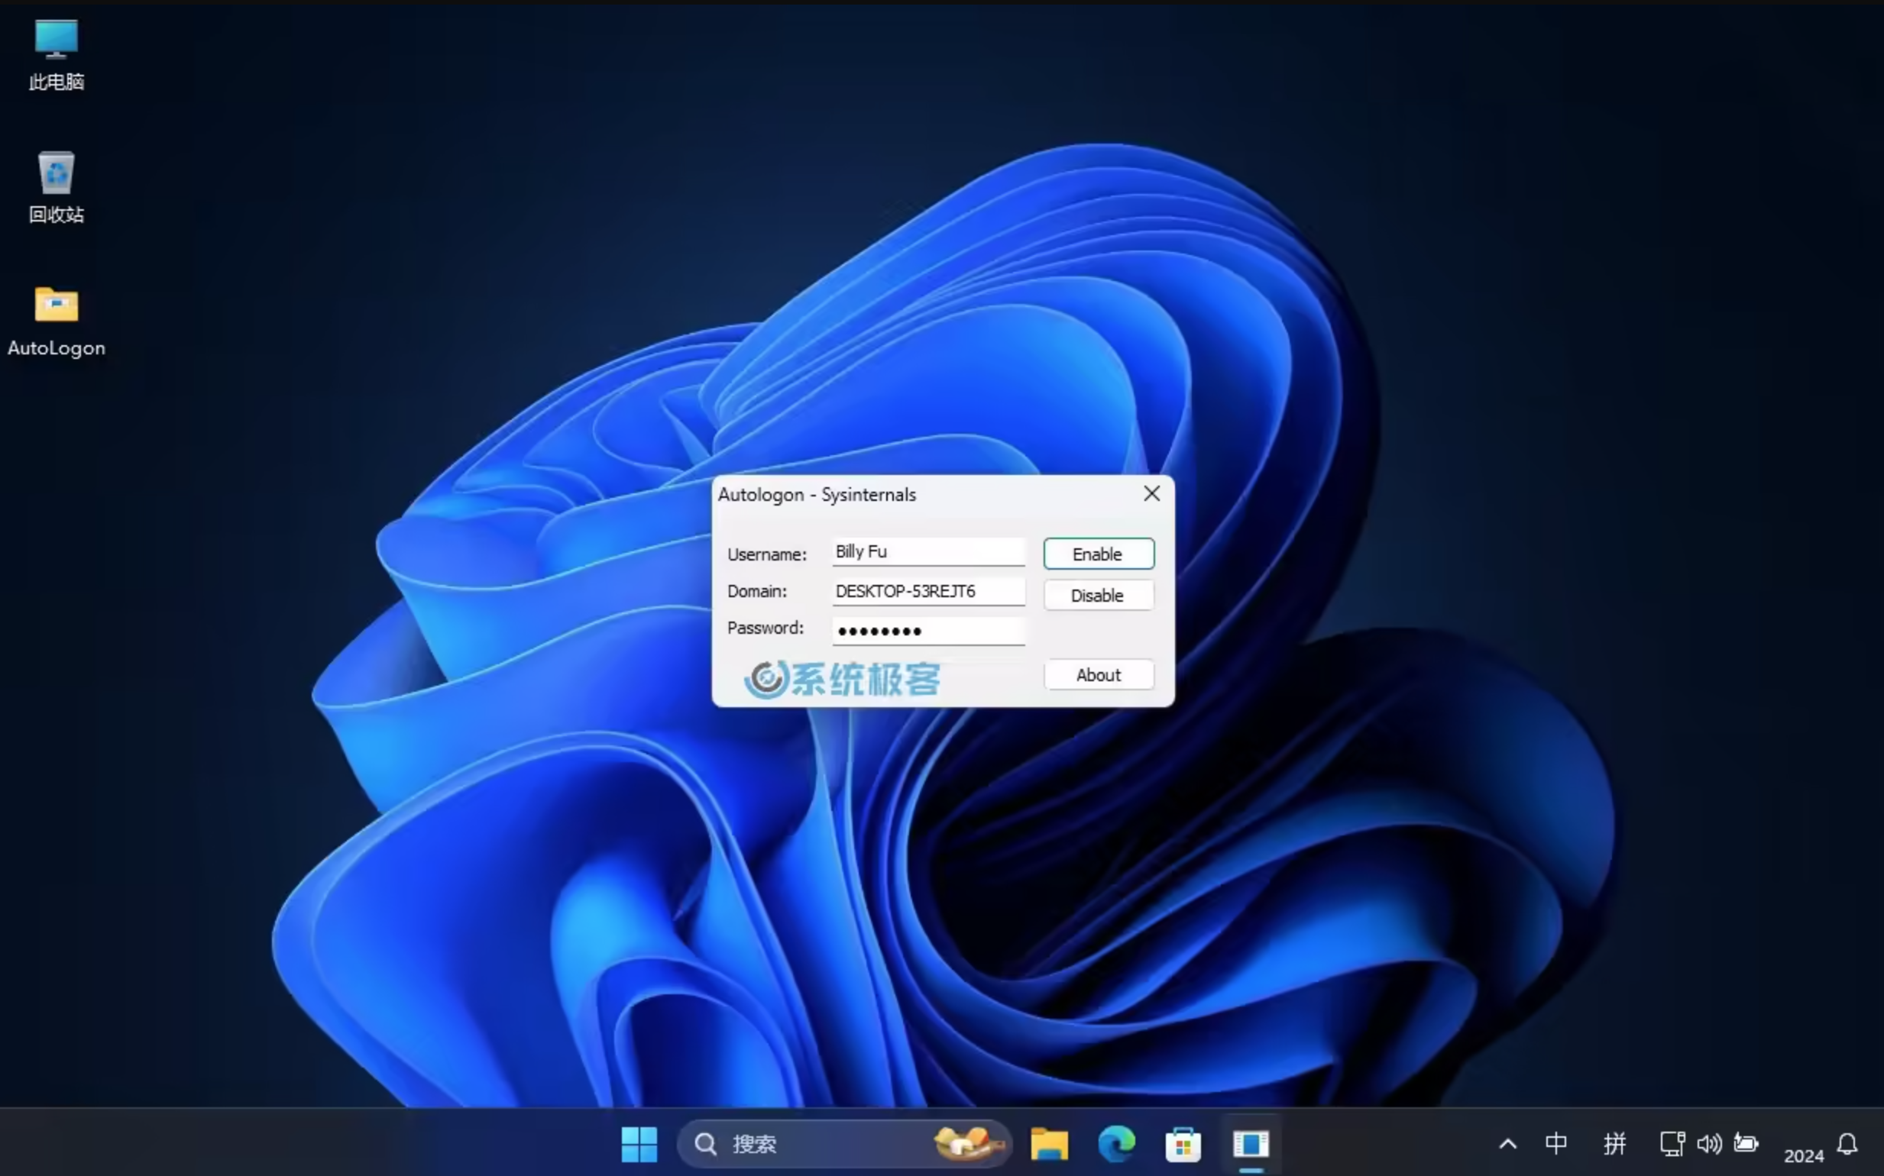Select the AutoLogon folder desktop icon

pyautogui.click(x=56, y=320)
